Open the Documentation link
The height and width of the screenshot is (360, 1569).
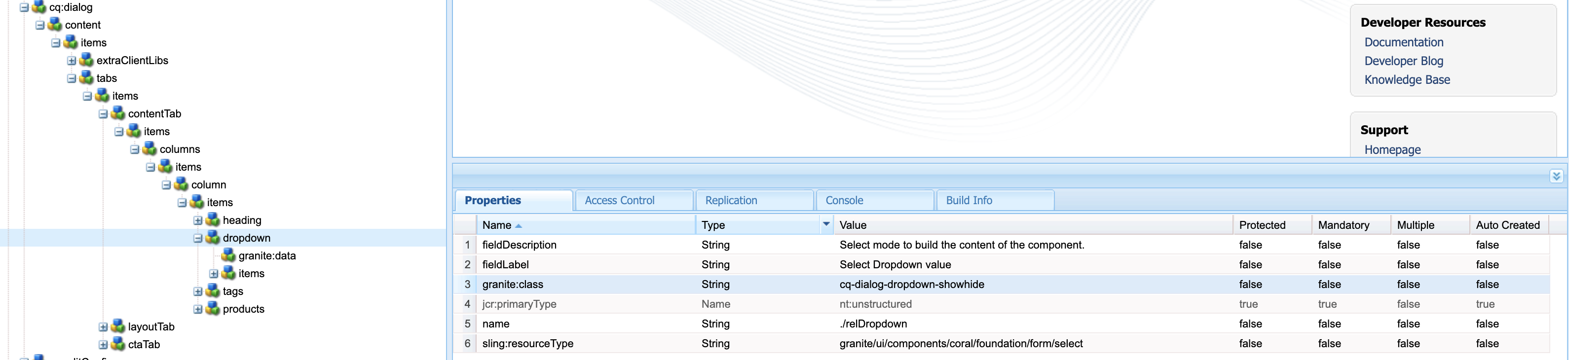pos(1403,42)
